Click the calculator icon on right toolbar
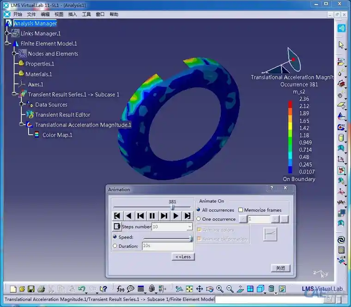This screenshot has height=307, width=351. [x=341, y=250]
